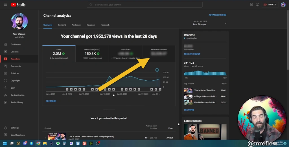Expand chart with SEE MORE link
Image resolution: width=289 pixels, height=147 pixels.
(x=51, y=101)
